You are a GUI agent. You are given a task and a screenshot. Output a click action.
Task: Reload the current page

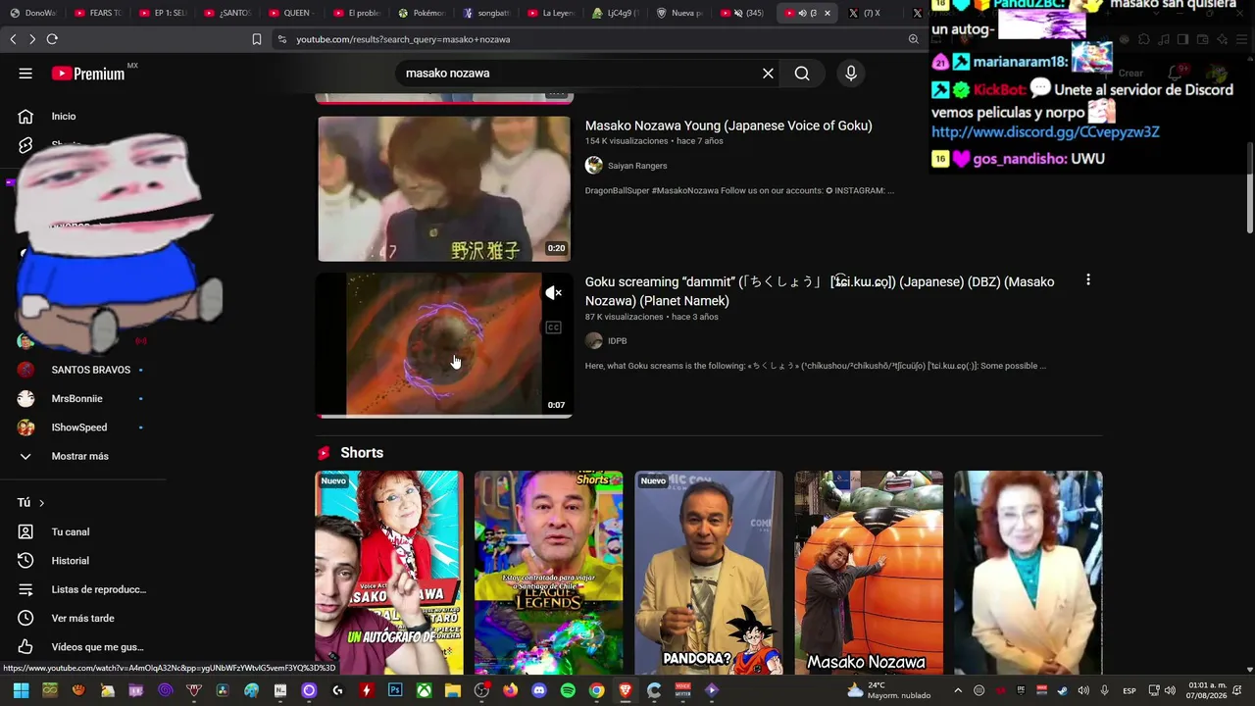point(52,39)
